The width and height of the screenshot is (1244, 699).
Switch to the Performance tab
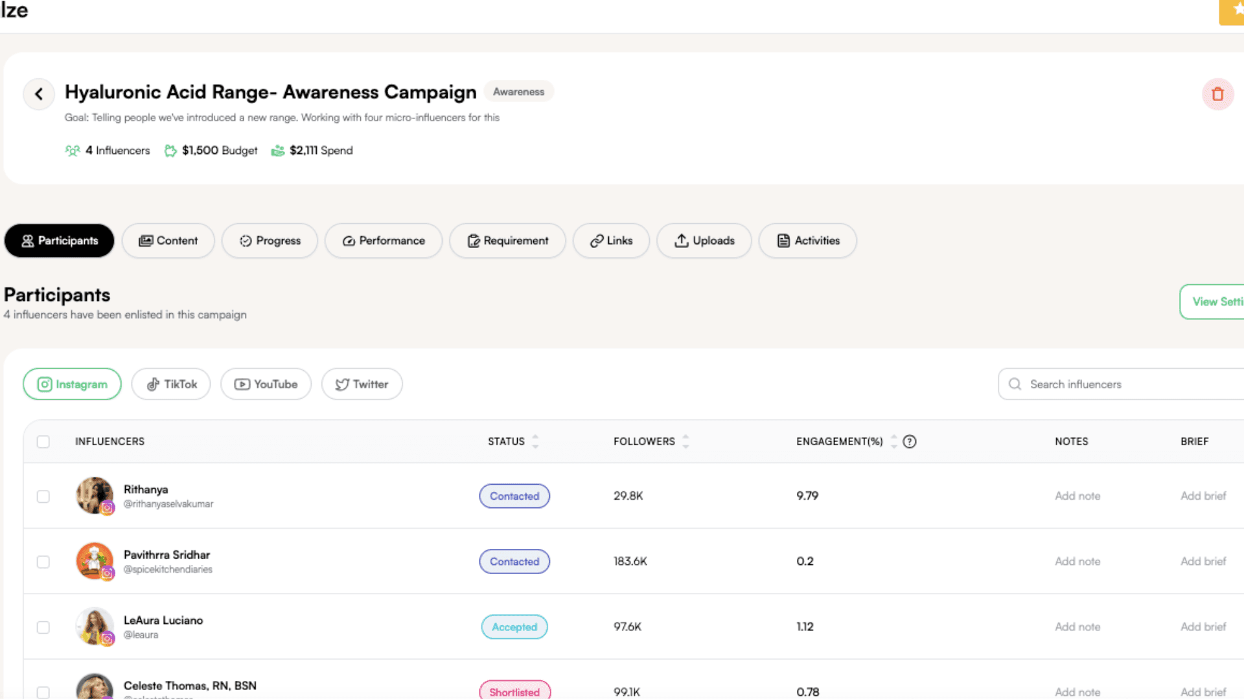pos(384,241)
